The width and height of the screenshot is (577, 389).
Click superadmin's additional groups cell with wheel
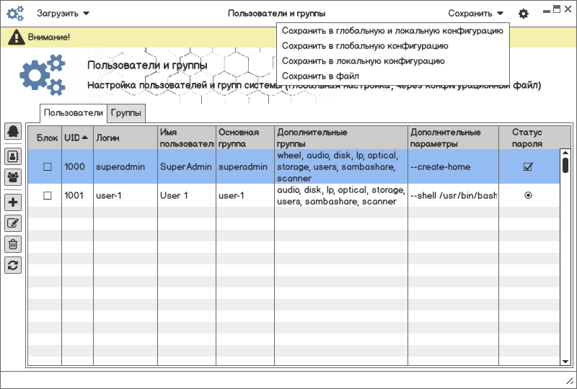tap(341, 166)
